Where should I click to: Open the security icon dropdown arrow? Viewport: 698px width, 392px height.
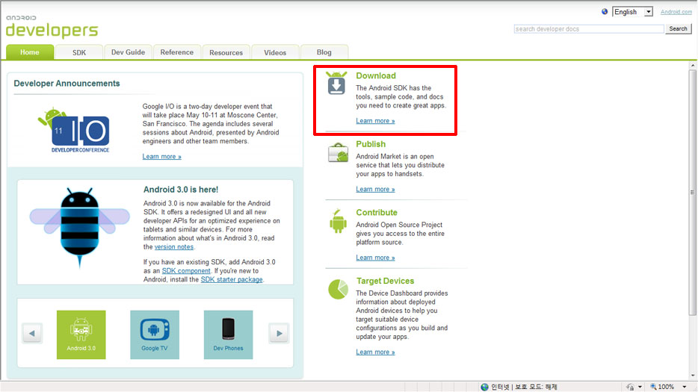click(x=640, y=387)
